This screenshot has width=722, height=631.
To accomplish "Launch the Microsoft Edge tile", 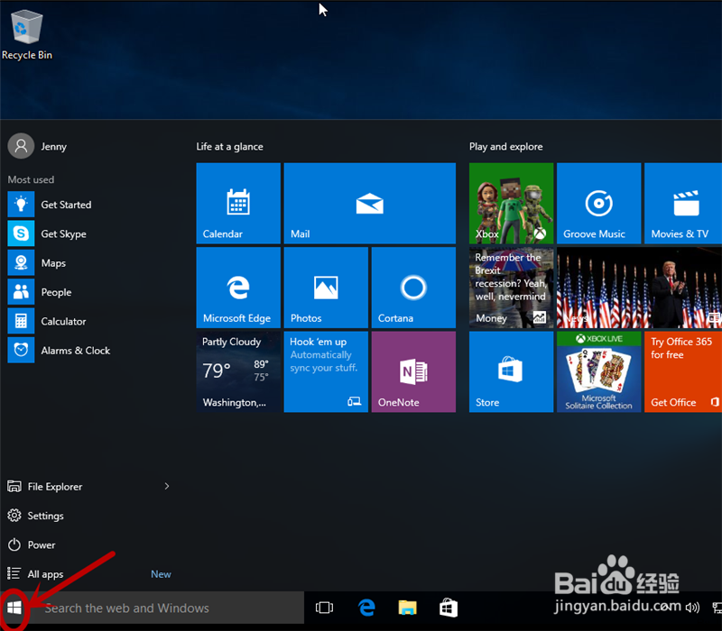I will click(x=238, y=288).
